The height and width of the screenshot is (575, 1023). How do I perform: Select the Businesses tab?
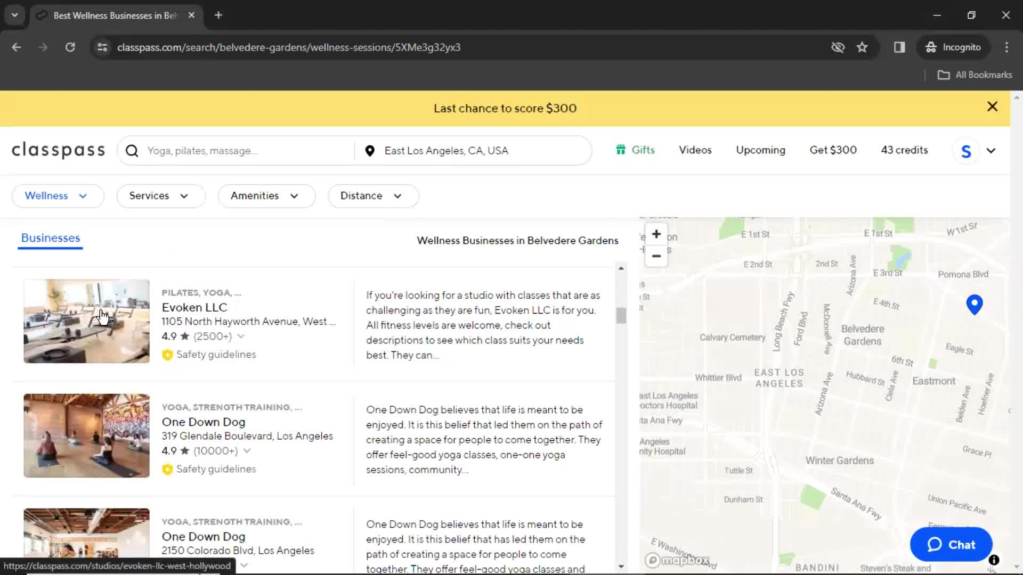tap(51, 238)
